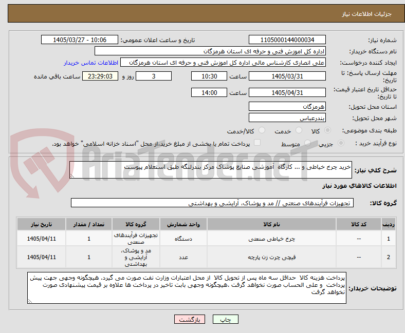
Task: Select the کالا radio button
Action: pos(327,130)
